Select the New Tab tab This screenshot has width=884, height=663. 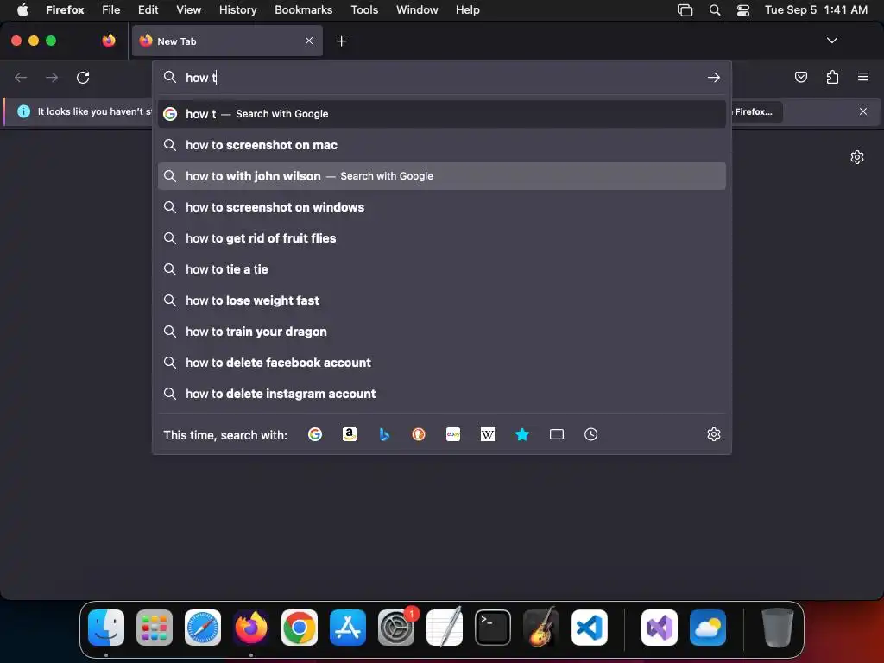(227, 41)
